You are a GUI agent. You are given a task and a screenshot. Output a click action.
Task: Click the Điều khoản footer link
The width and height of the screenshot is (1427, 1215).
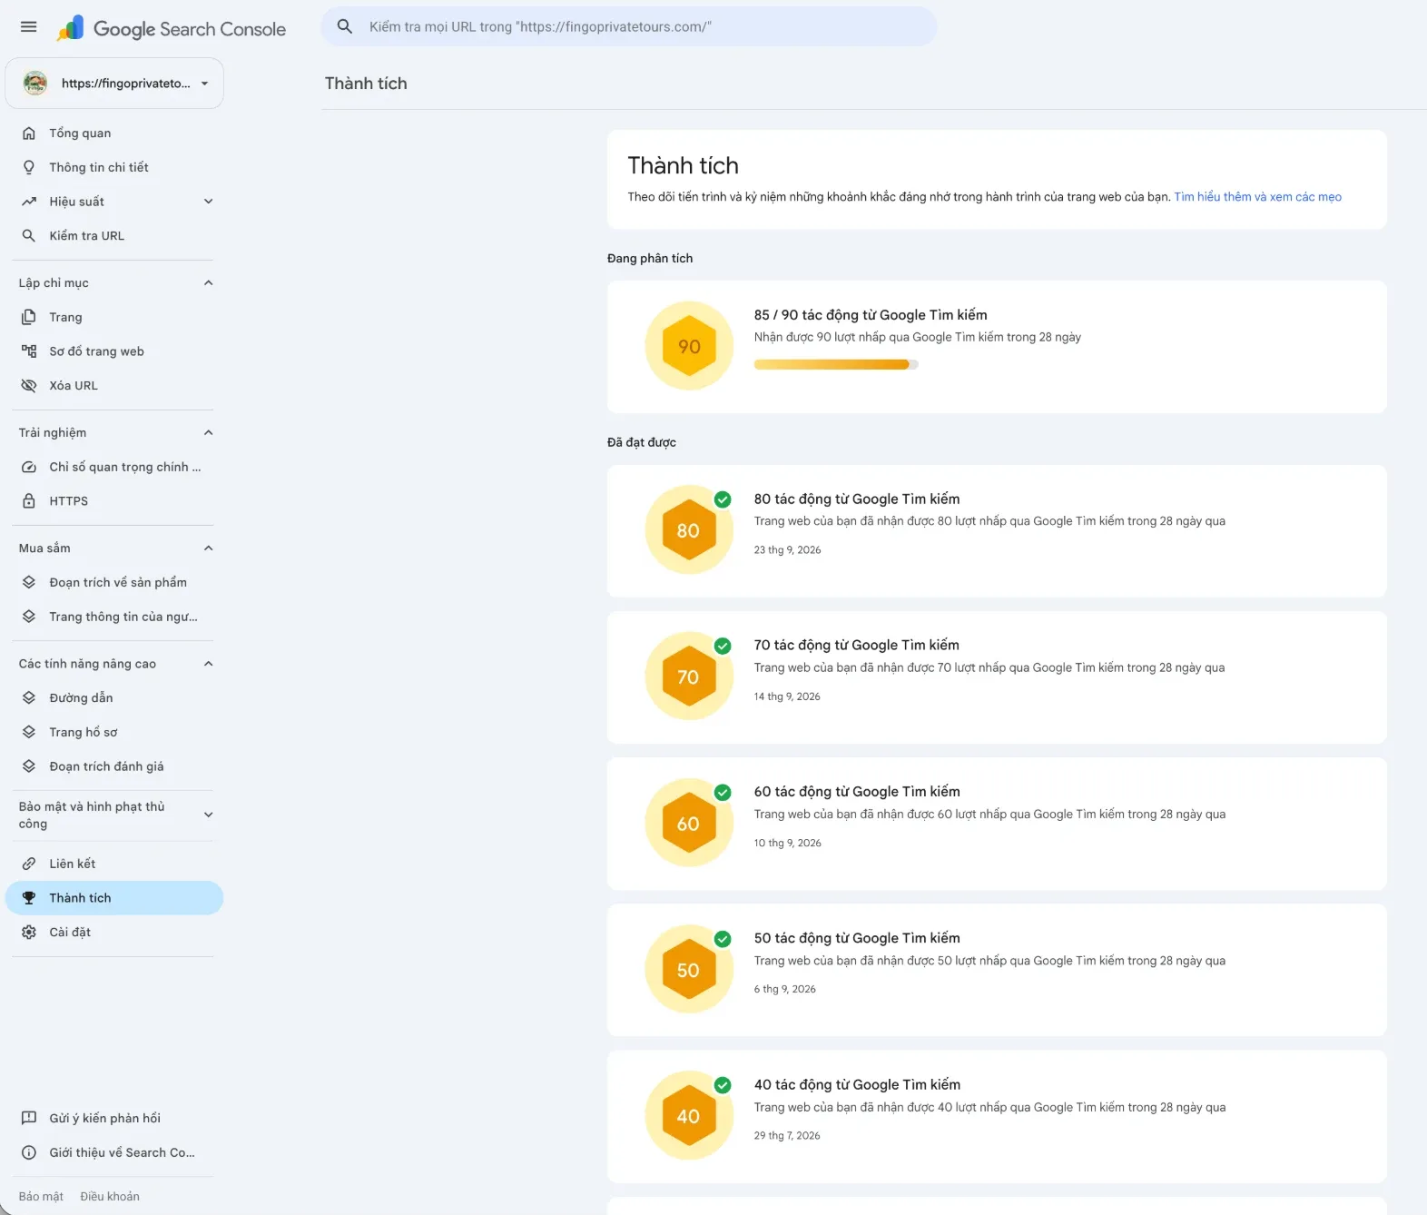tap(110, 1197)
